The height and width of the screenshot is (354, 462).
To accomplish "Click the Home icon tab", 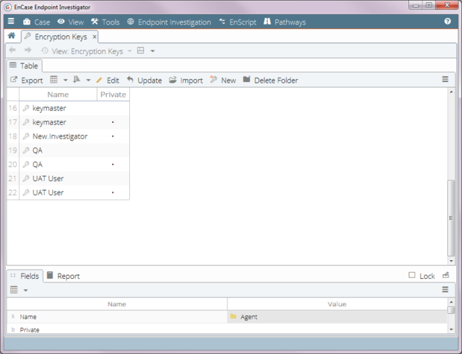I will [x=11, y=37].
